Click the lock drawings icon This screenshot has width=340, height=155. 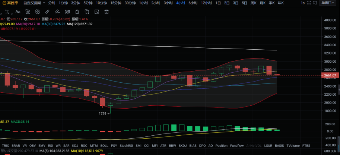[77, 11]
